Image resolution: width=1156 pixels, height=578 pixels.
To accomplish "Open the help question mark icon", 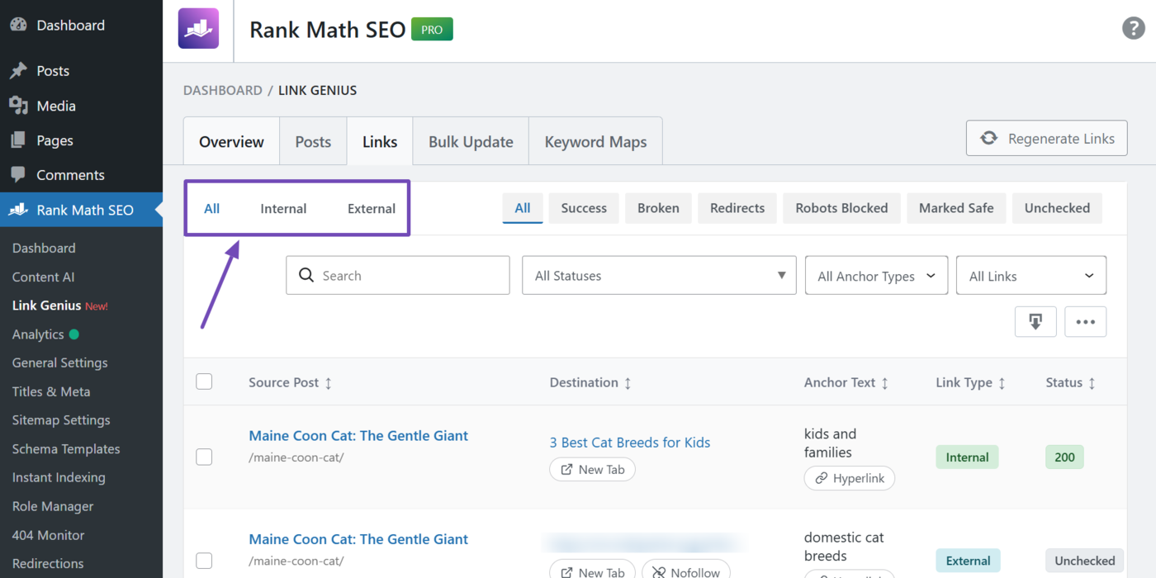I will (x=1133, y=28).
